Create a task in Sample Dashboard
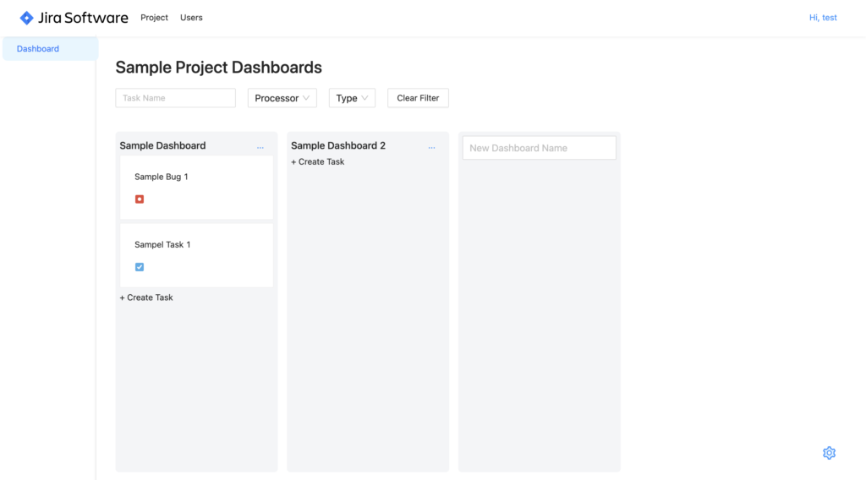This screenshot has height=480, width=866. pyautogui.click(x=146, y=297)
